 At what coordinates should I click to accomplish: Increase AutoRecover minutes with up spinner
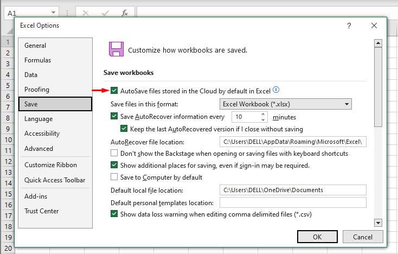pos(263,115)
